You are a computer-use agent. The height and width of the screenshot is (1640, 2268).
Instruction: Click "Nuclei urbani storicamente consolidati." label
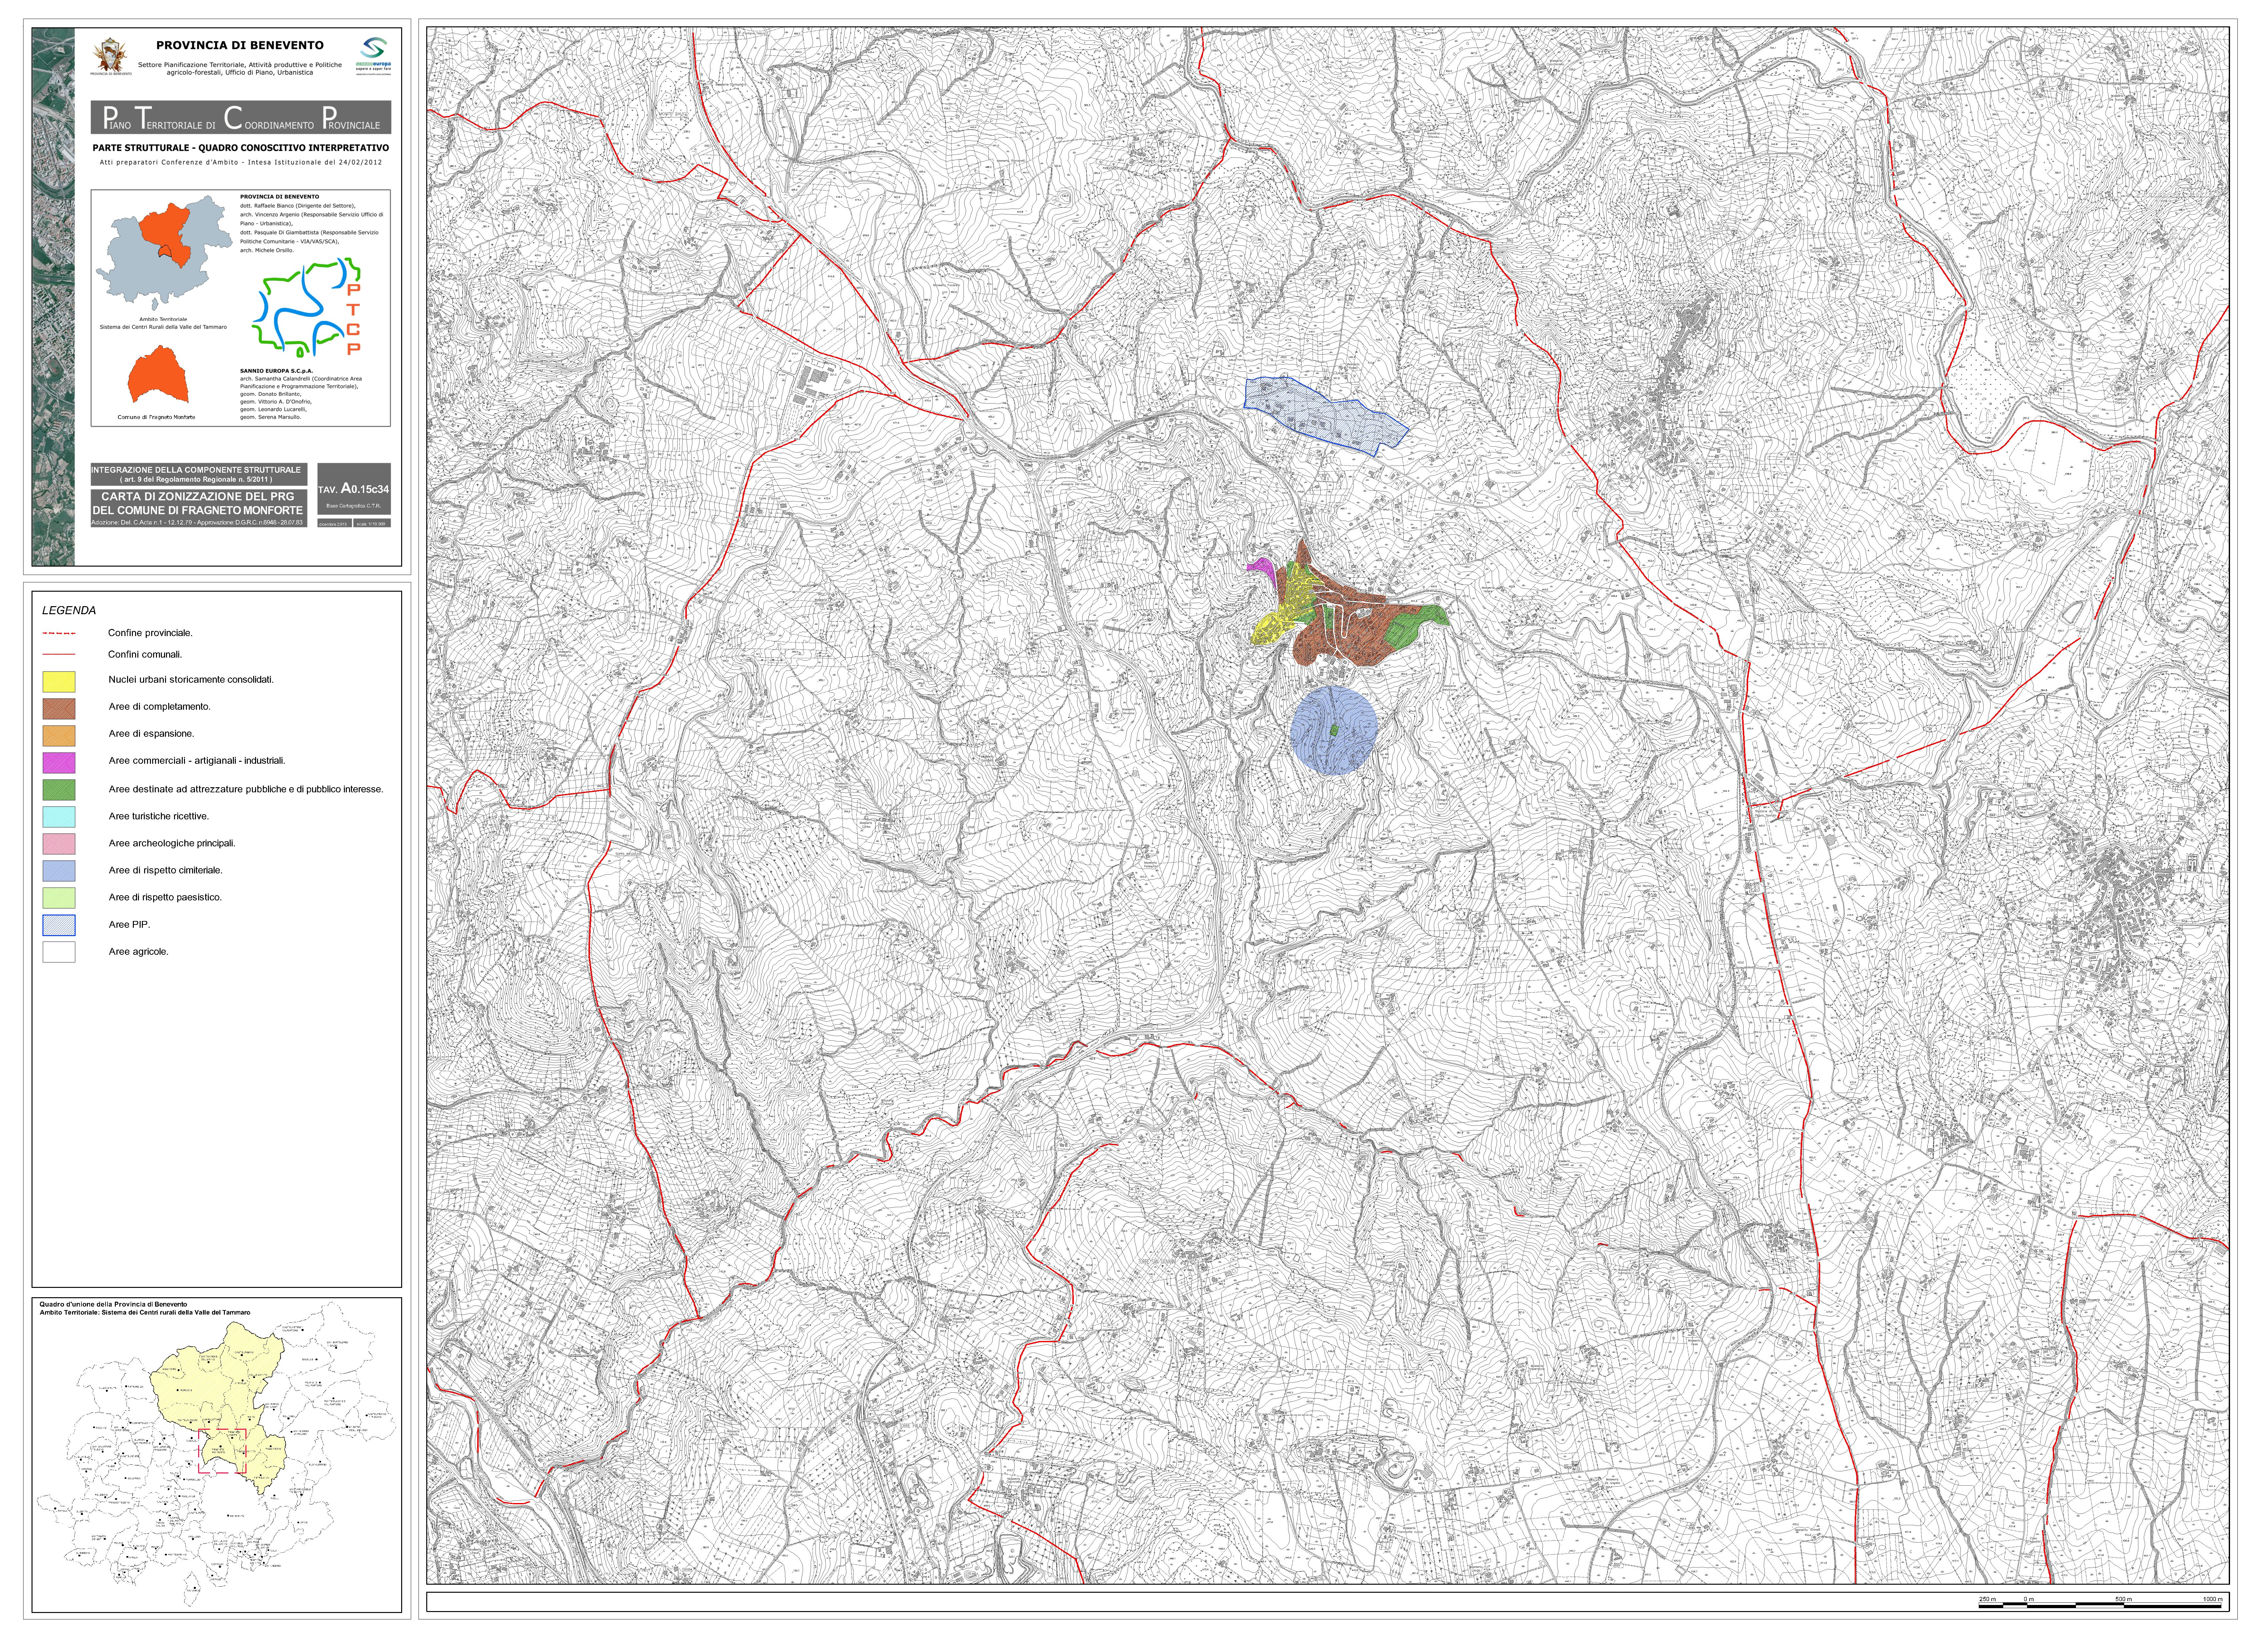[x=191, y=679]
